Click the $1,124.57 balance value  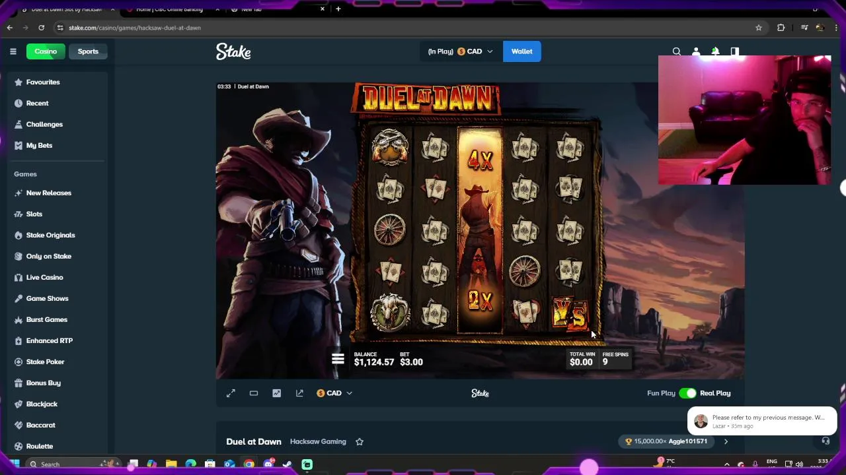374,362
